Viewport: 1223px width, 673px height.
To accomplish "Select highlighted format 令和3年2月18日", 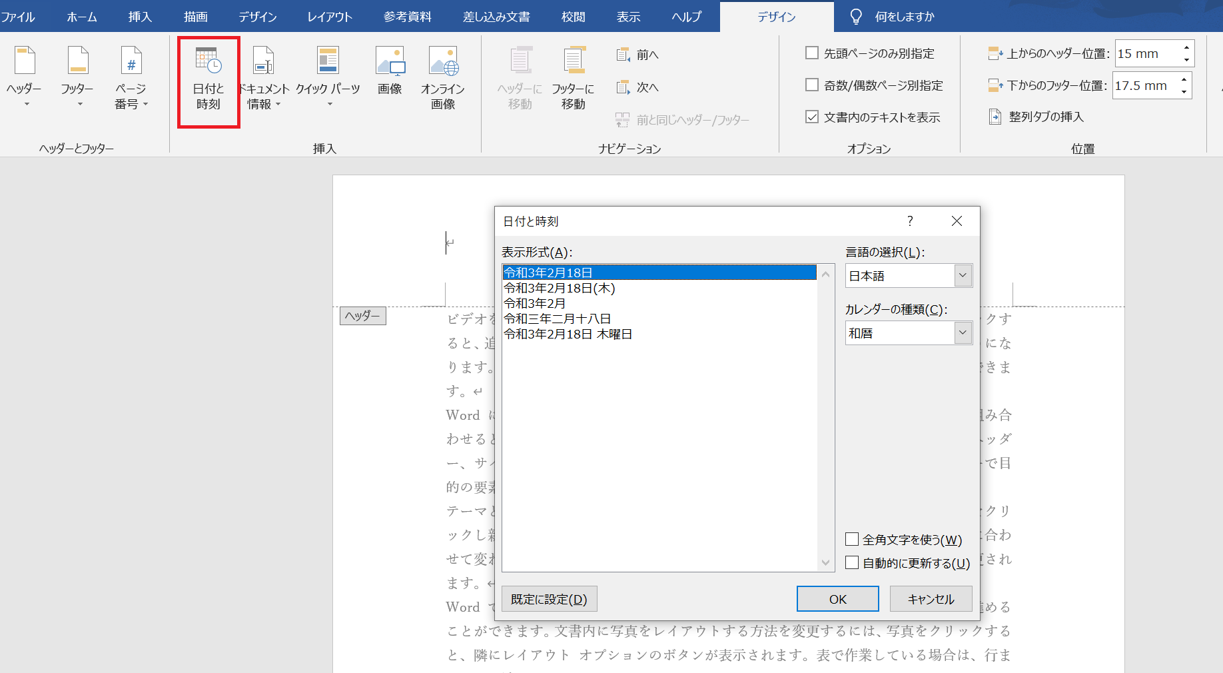I will click(659, 273).
